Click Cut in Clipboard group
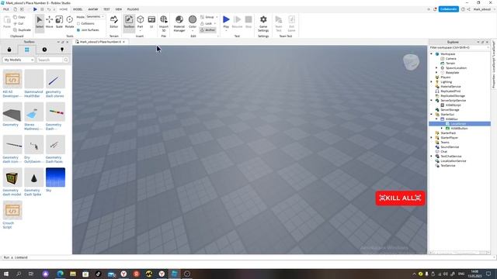 (19, 23)
